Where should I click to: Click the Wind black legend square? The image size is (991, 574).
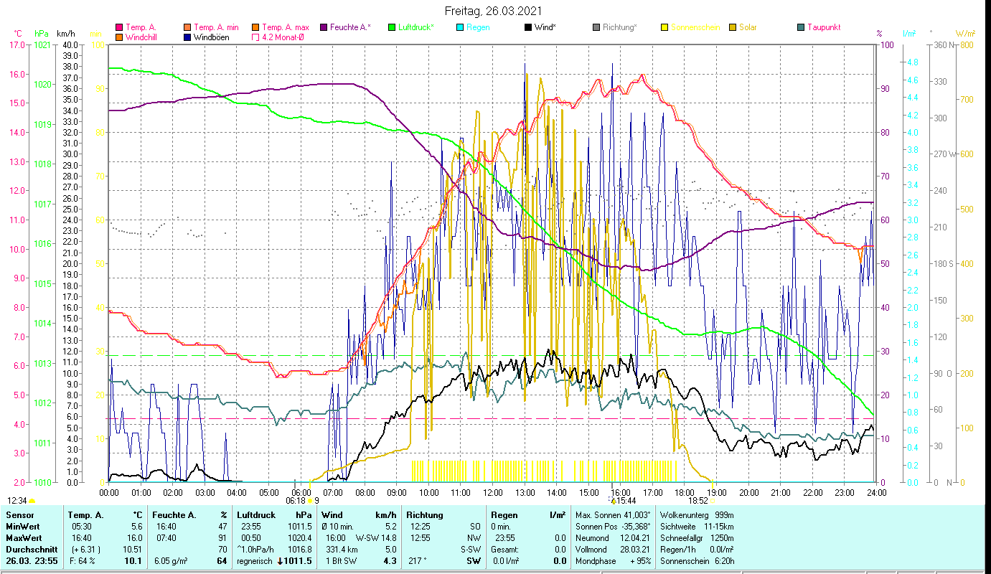pyautogui.click(x=528, y=27)
